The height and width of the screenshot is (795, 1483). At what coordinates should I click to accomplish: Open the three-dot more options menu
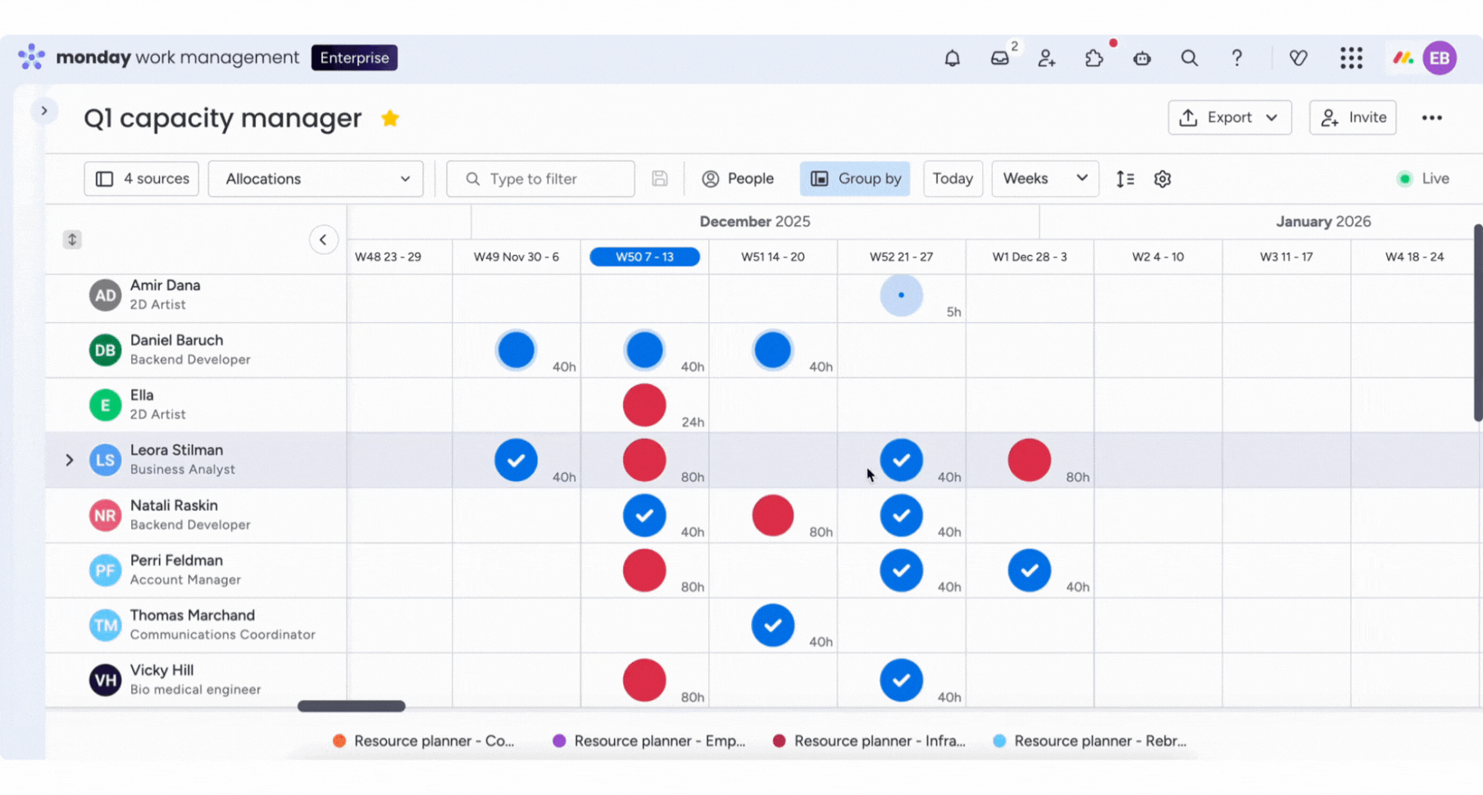click(x=1431, y=118)
